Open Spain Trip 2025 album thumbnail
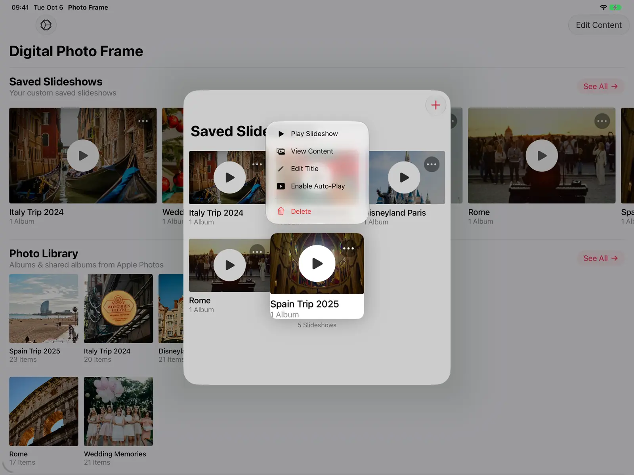Viewport: 634px width, 475px height. point(44,309)
